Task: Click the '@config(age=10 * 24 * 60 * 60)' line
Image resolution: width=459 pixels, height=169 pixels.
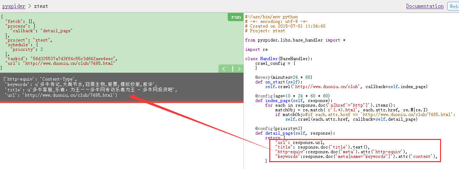Action: click(293, 96)
